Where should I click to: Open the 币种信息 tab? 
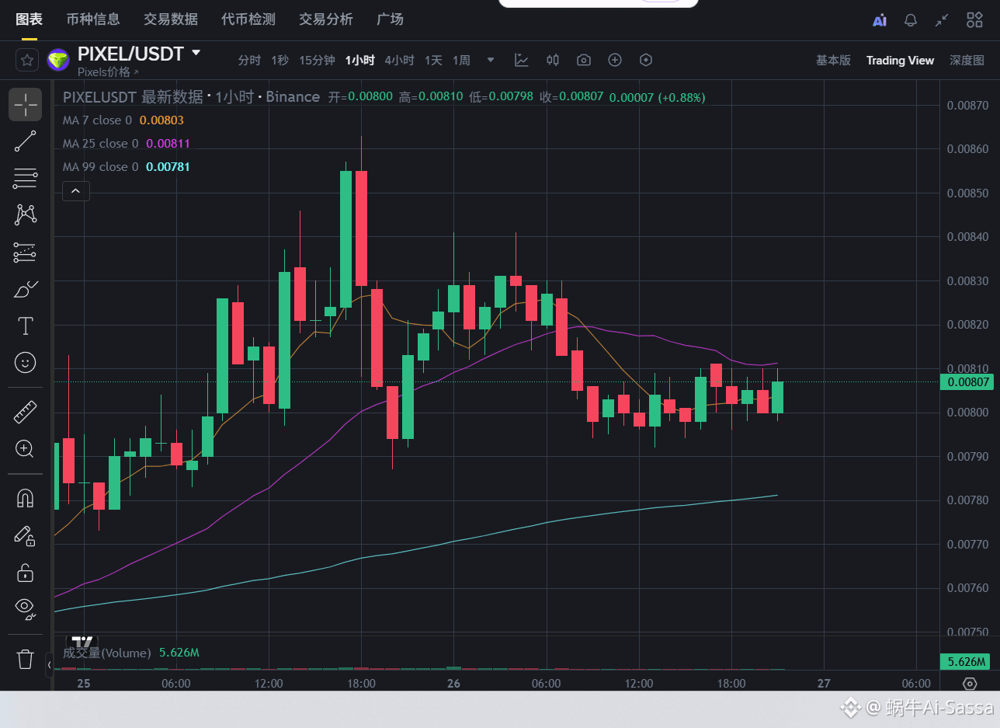pos(92,19)
